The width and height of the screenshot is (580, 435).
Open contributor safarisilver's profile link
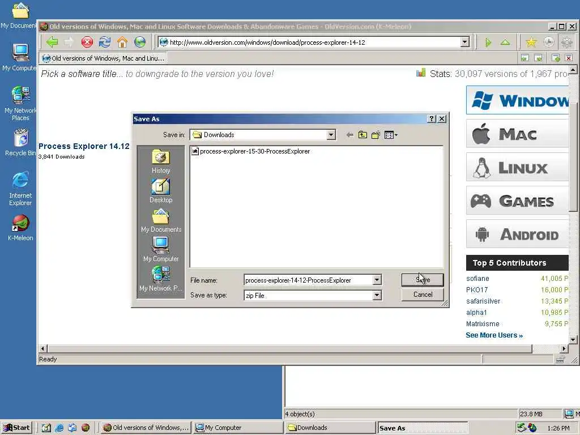tap(483, 301)
